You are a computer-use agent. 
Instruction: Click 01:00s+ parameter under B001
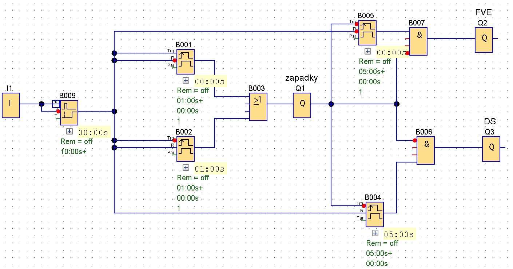point(190,101)
